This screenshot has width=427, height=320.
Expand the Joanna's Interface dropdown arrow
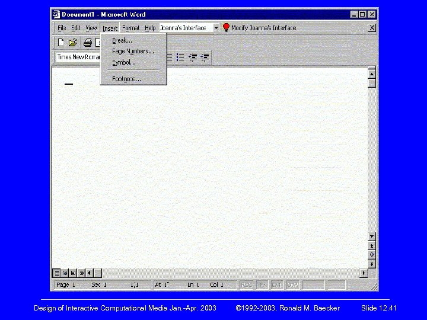(x=216, y=28)
